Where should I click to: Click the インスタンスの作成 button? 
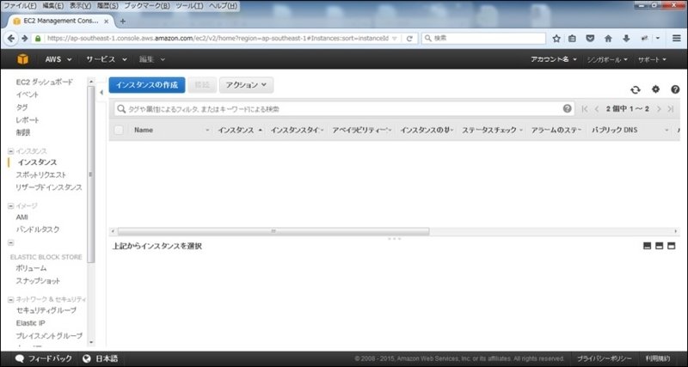(x=146, y=85)
